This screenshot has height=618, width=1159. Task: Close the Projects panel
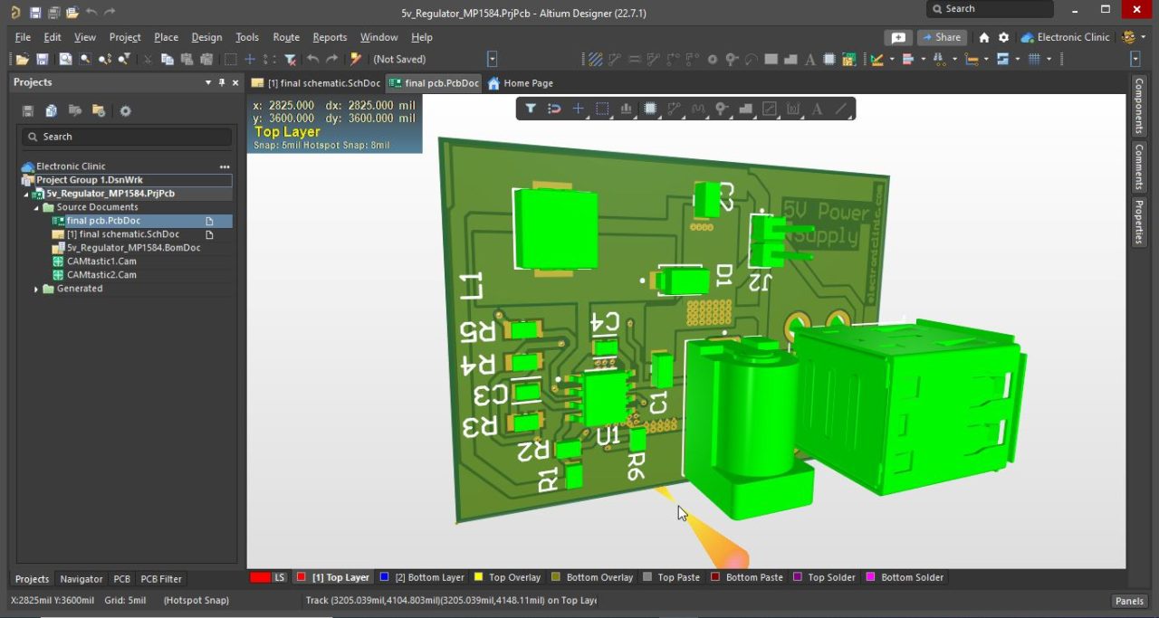pyautogui.click(x=235, y=82)
